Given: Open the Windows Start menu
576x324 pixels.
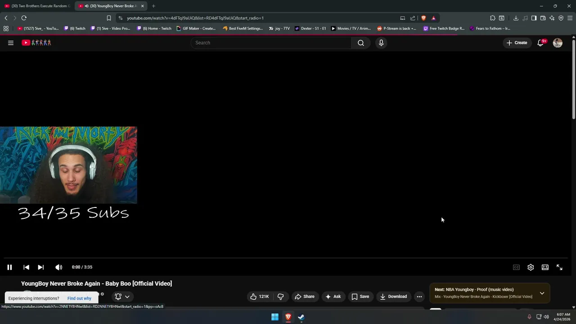Looking at the screenshot, I should click(275, 317).
